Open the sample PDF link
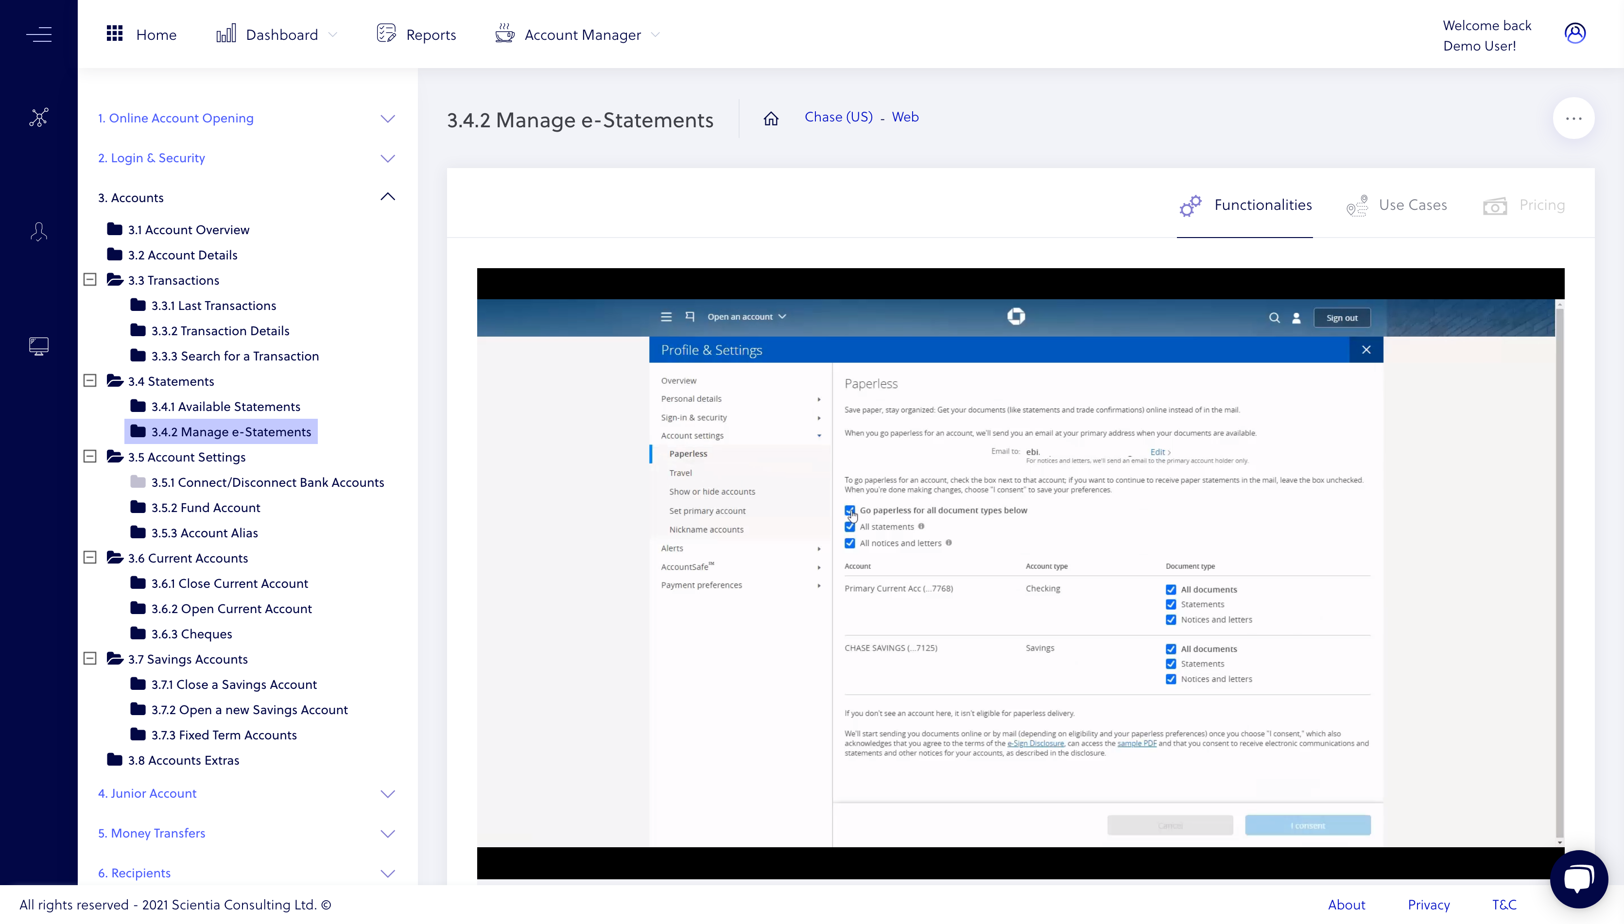 tap(1137, 743)
